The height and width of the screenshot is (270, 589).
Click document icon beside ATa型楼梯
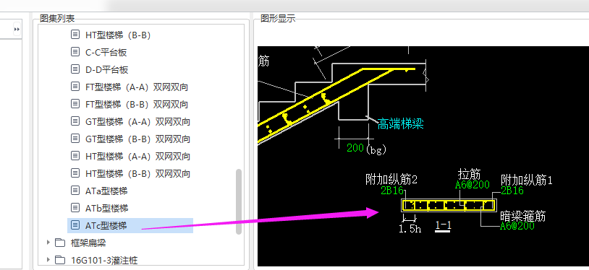pyautogui.click(x=75, y=191)
